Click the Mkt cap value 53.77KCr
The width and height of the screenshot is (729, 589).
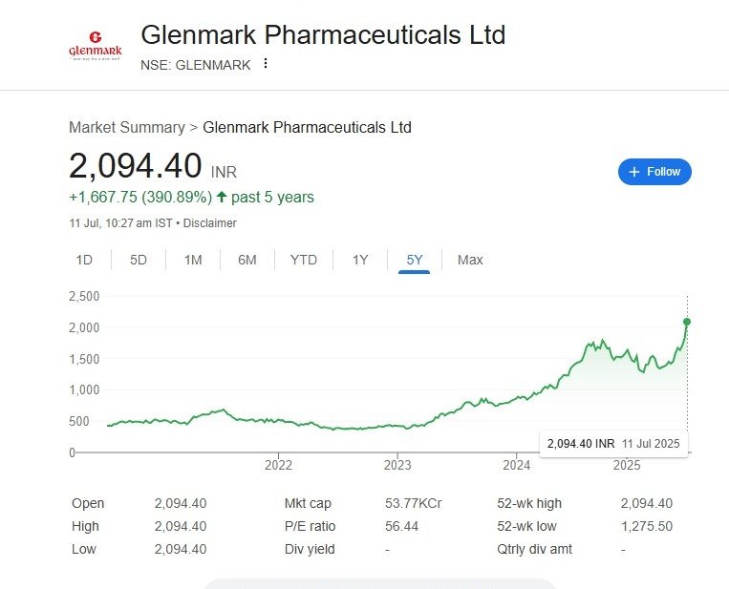tap(414, 503)
